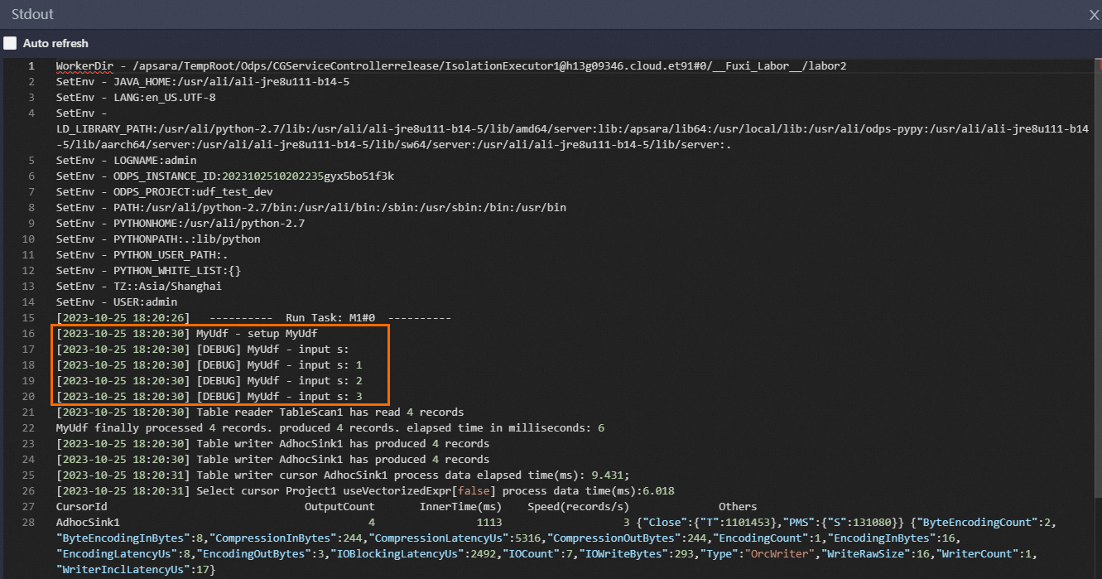Click the InnerTime(ms) column header
1102x579 pixels.
coord(460,507)
